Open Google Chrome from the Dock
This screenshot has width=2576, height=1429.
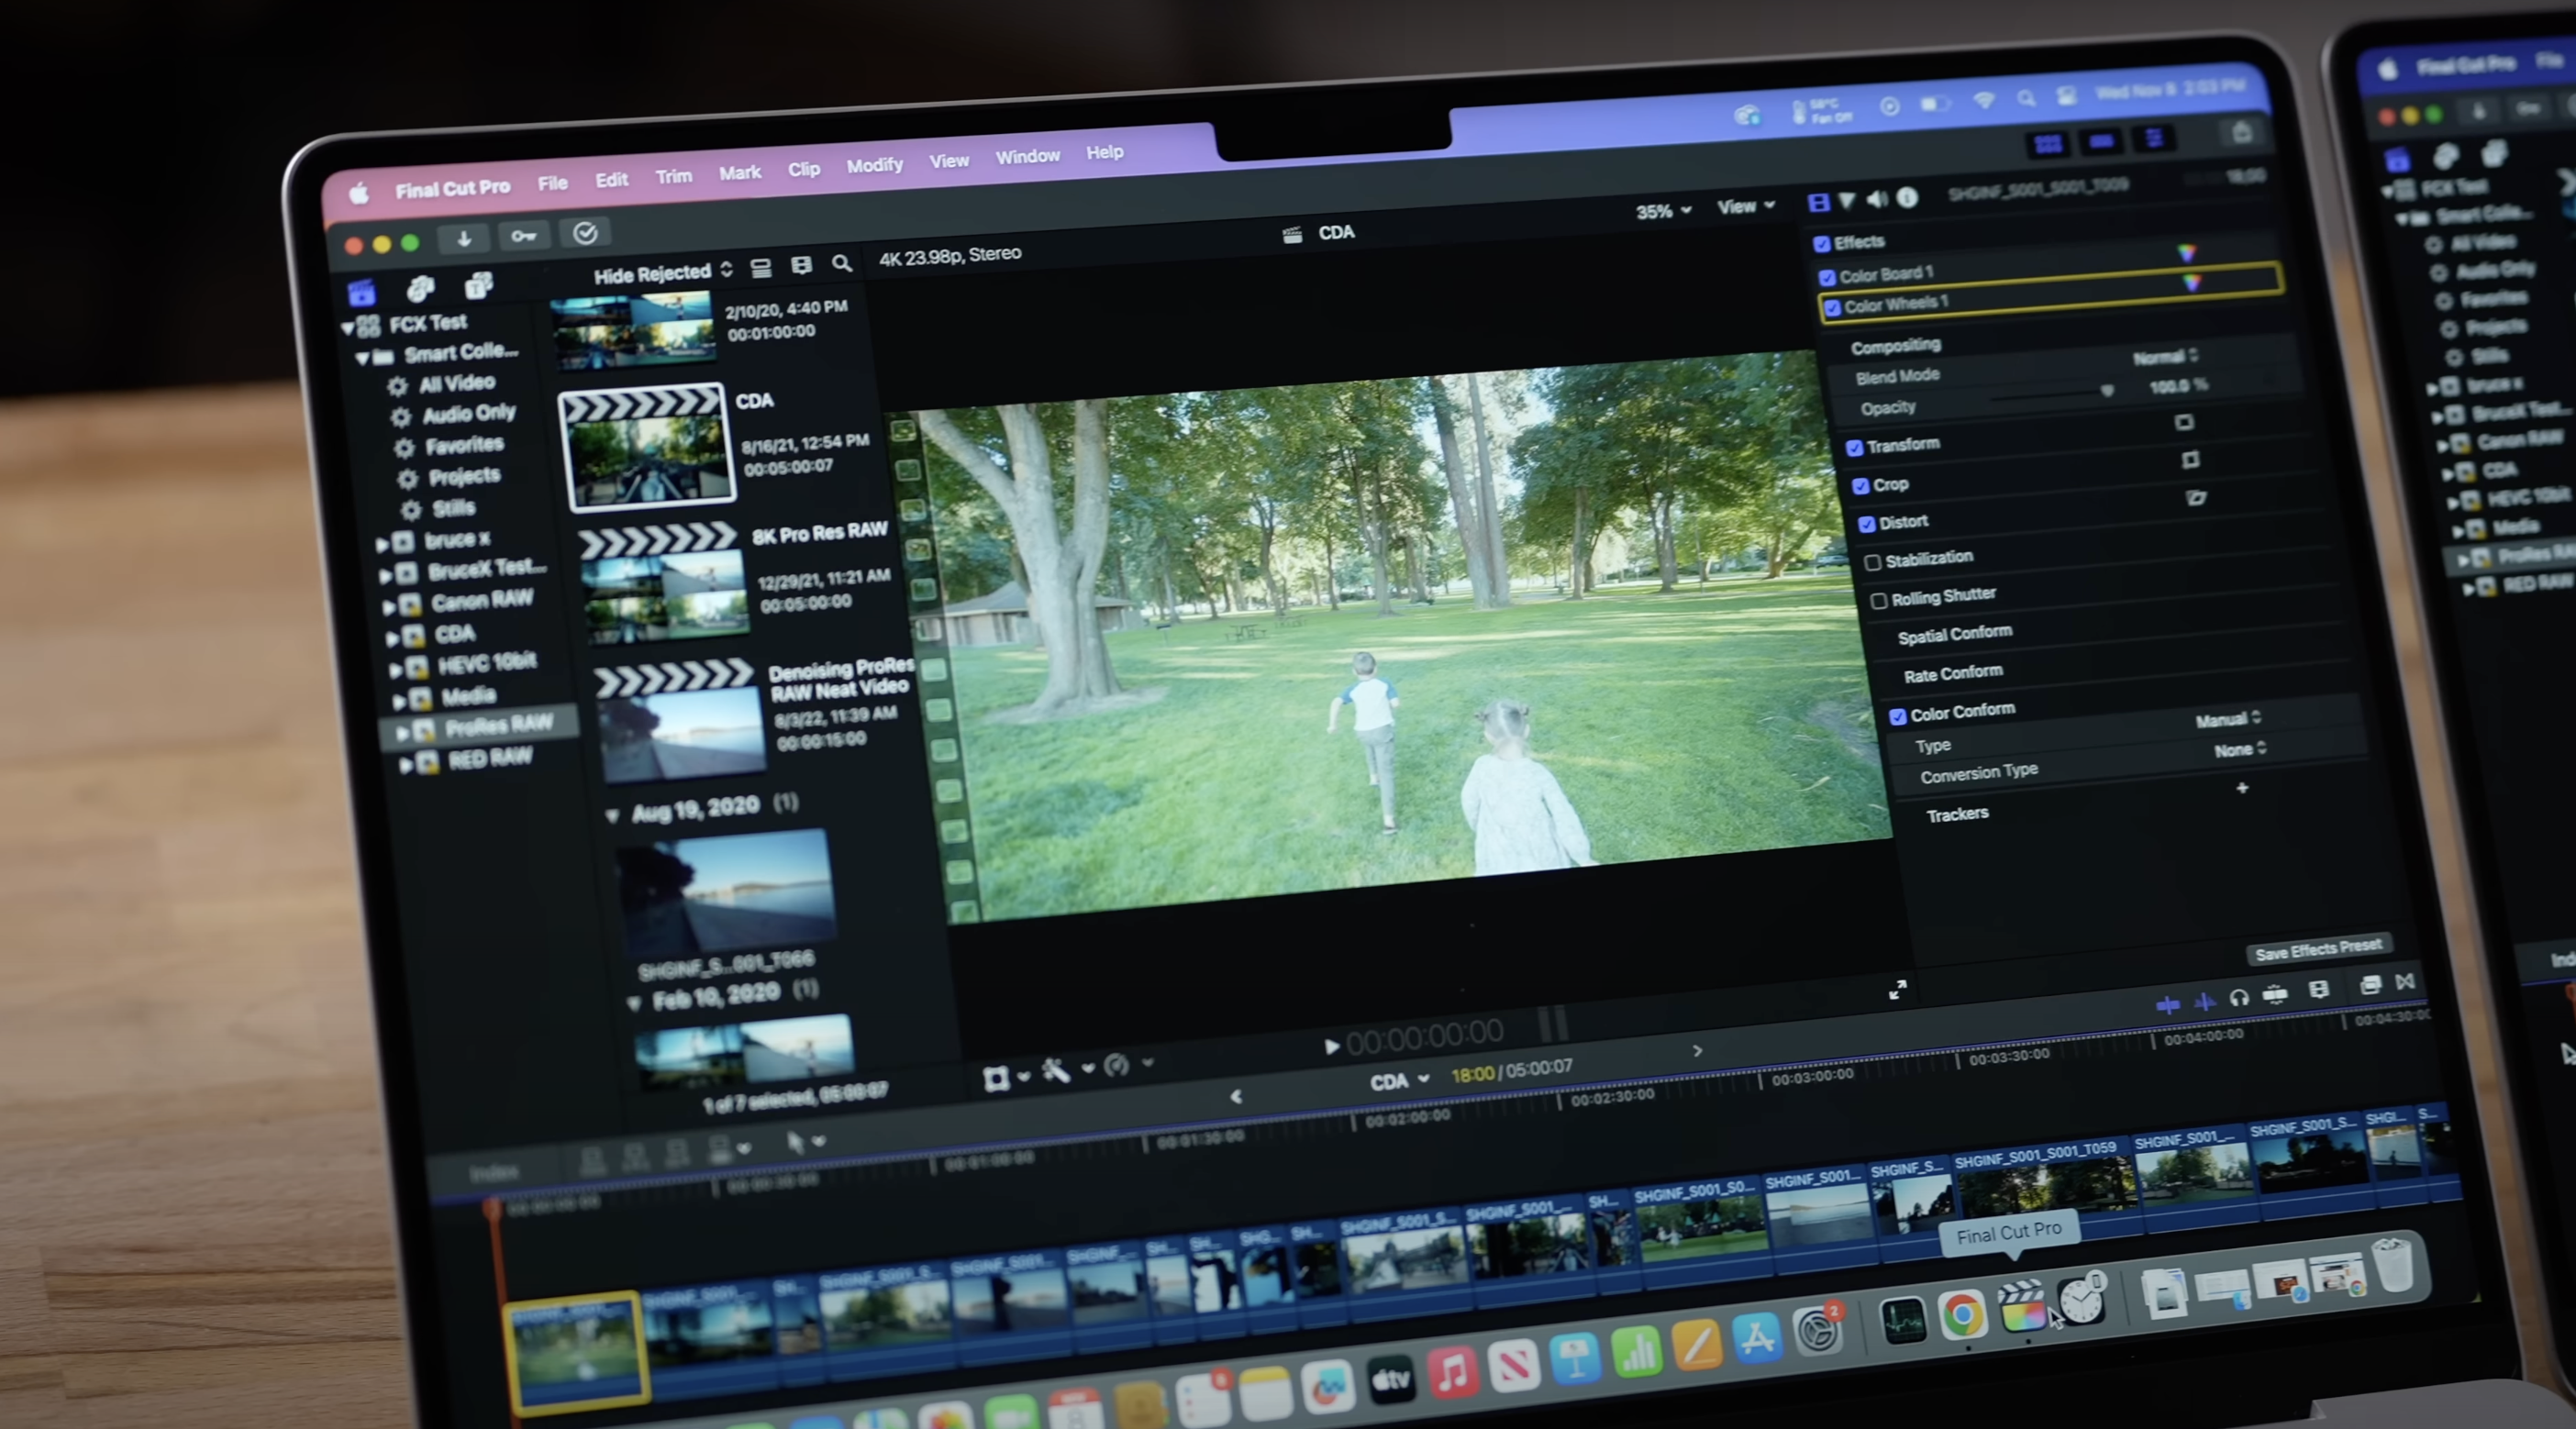pos(1962,1314)
